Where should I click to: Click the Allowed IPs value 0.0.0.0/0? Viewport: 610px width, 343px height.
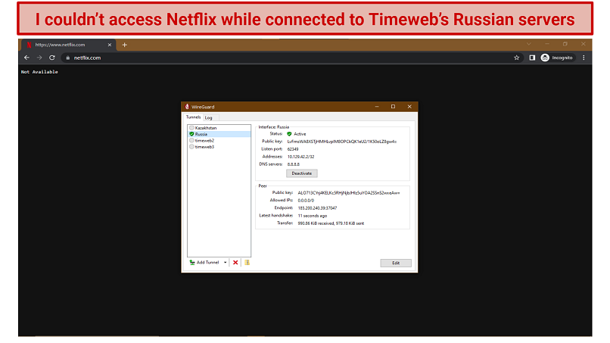306,201
